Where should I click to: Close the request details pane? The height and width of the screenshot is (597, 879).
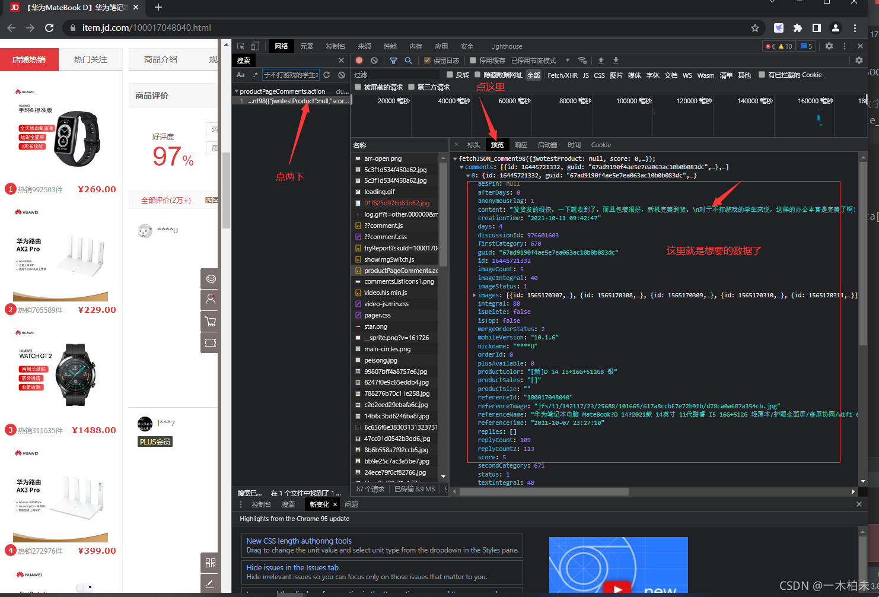coord(457,145)
